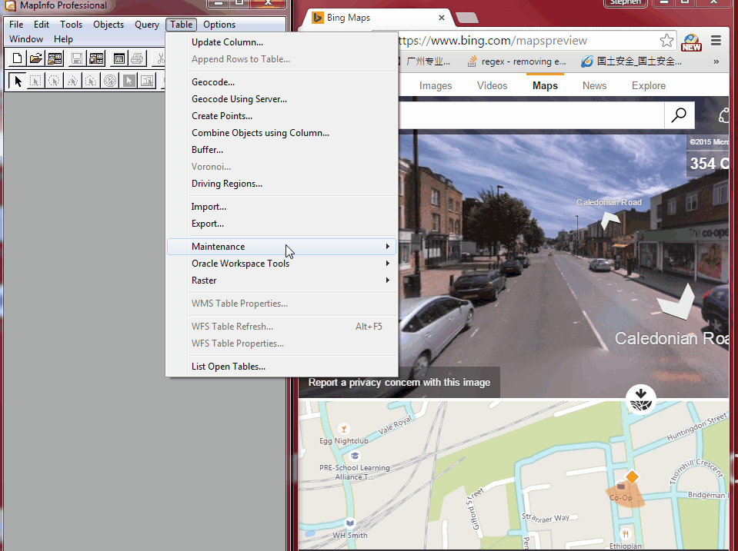
Task: Click the orange diamond marker on the map
Action: pos(632,476)
